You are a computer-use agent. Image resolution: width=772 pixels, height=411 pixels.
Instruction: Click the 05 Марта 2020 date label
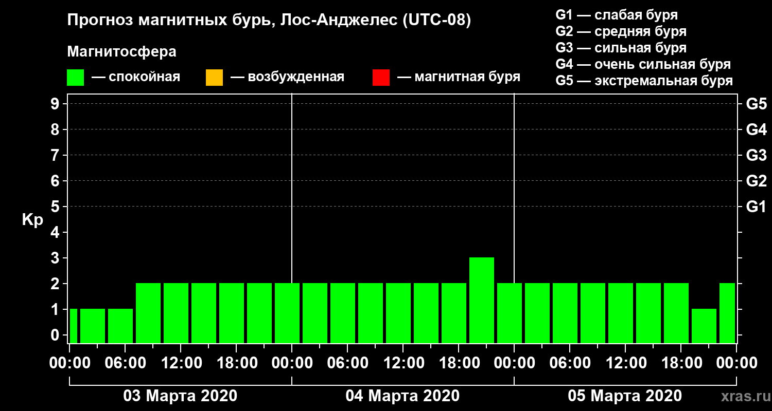point(625,396)
